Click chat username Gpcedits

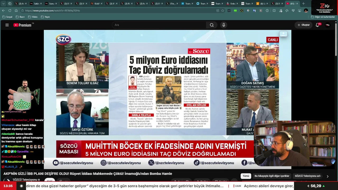tap(23, 152)
